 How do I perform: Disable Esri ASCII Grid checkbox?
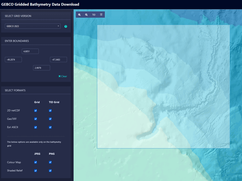click(36, 127)
